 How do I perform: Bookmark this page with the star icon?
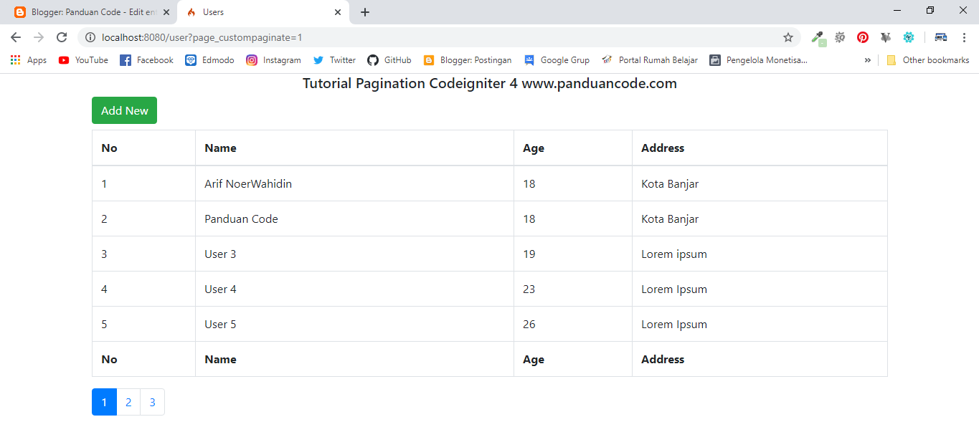(788, 37)
